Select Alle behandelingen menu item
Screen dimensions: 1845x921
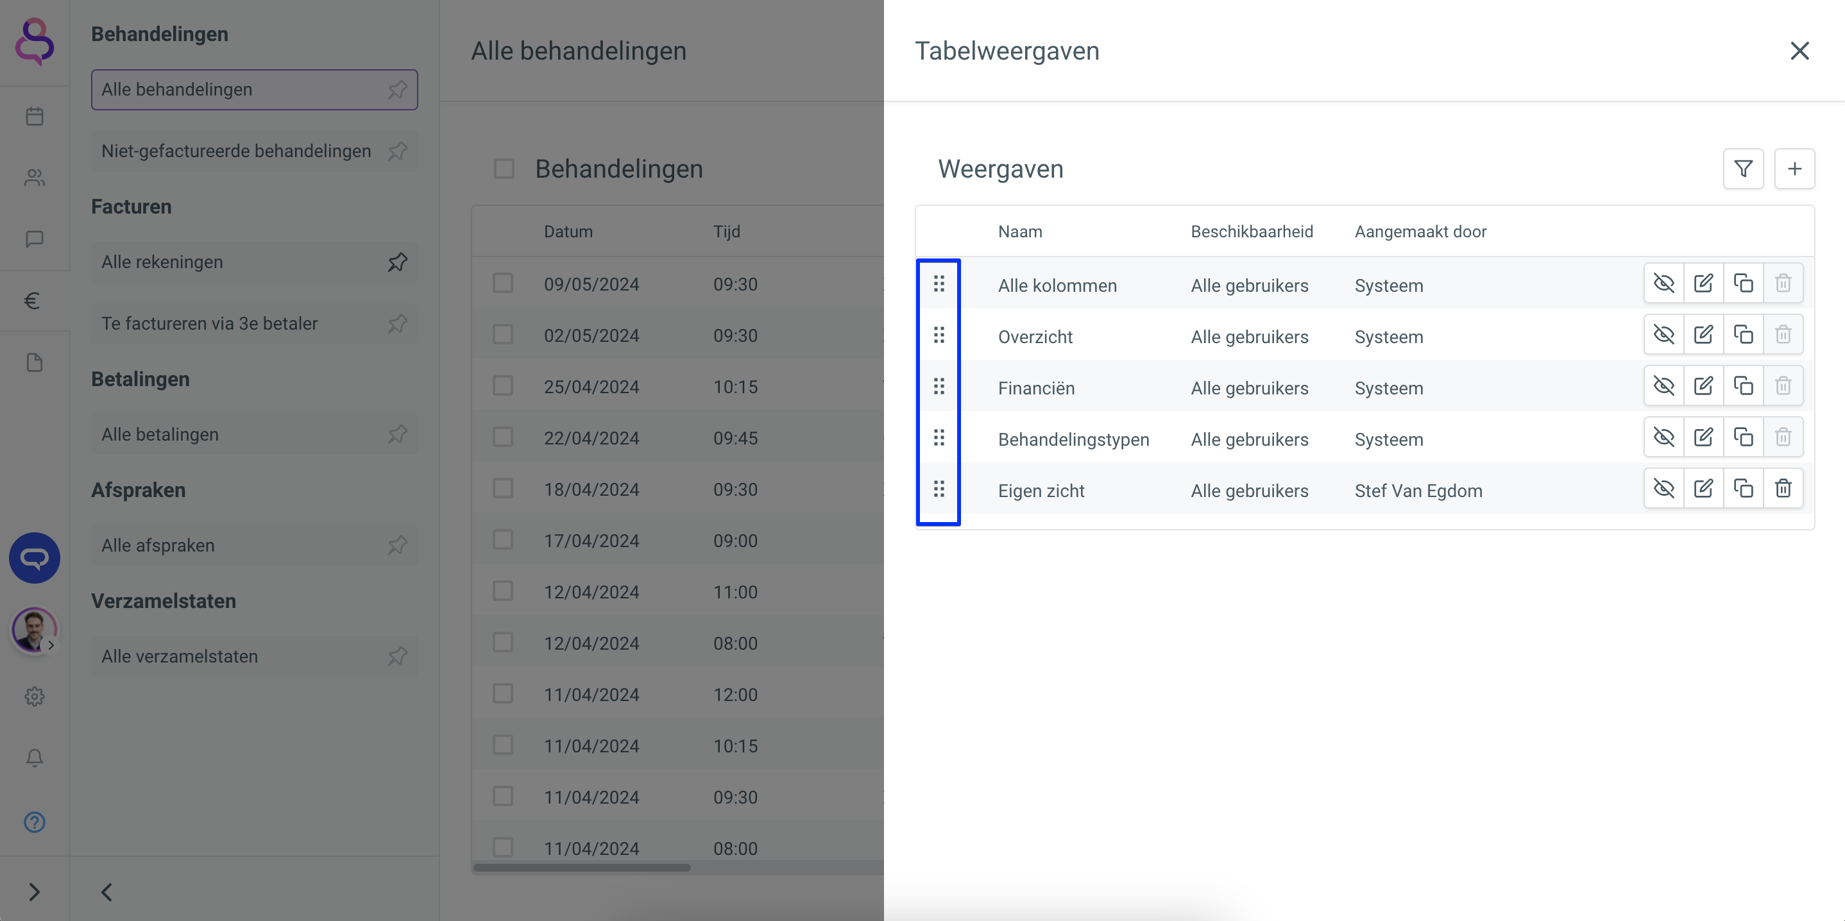click(254, 90)
